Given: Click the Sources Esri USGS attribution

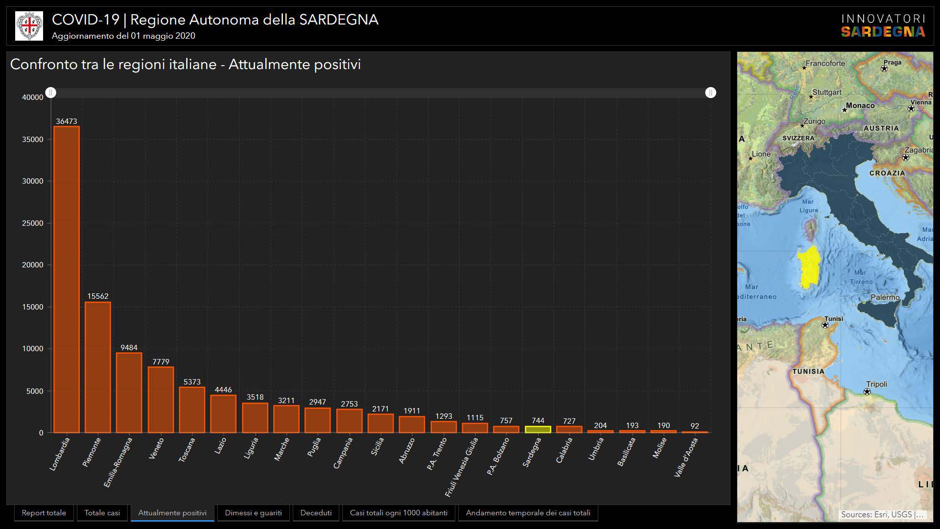Looking at the screenshot, I should tap(882, 514).
